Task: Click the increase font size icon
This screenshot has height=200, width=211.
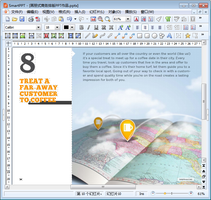Action: pyautogui.click(x=120, y=27)
